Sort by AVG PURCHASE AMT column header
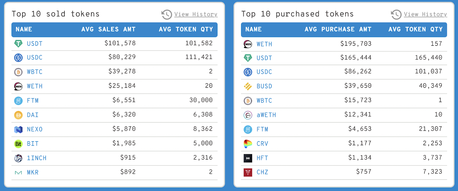 click(338, 29)
